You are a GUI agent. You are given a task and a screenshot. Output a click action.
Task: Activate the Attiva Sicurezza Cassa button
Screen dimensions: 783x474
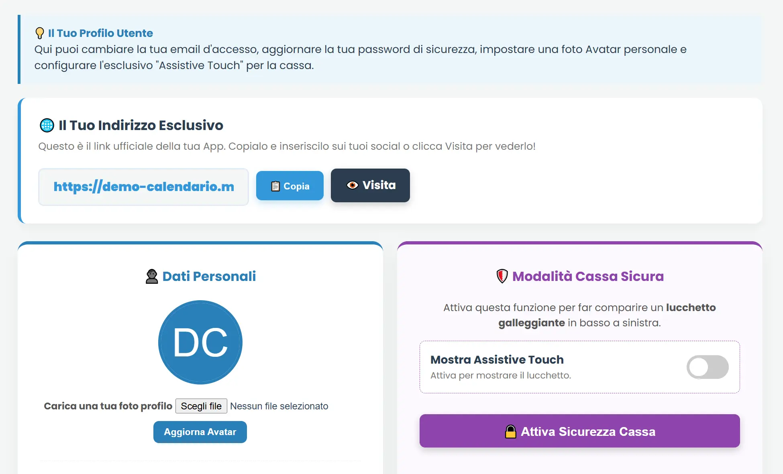(579, 431)
